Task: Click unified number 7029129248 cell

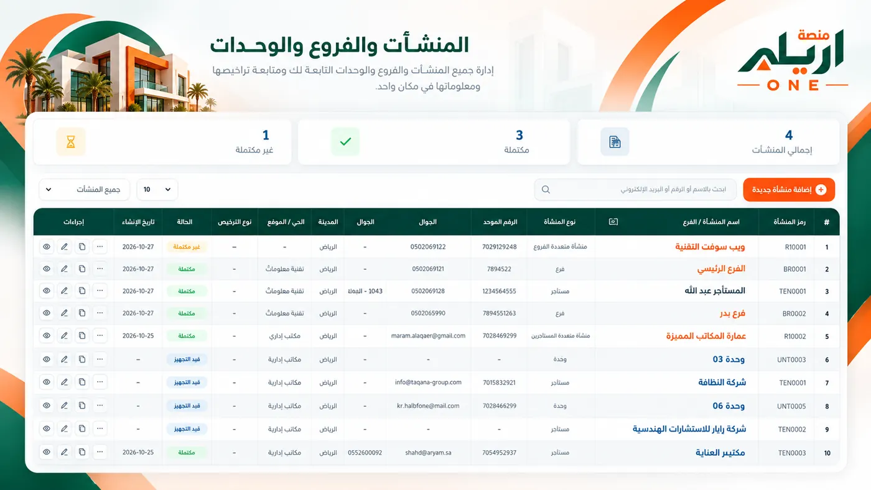Action: tap(500, 247)
